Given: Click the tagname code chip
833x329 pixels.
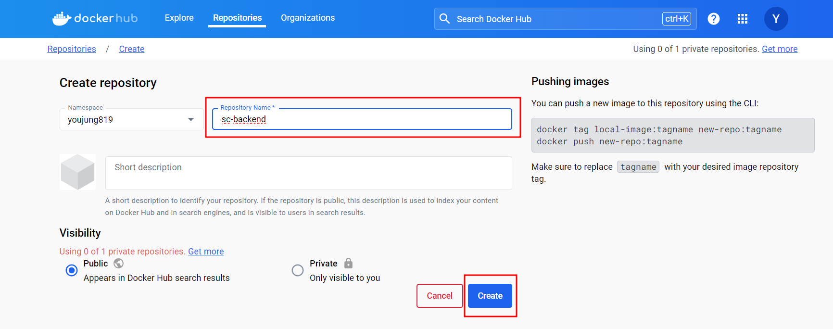Looking at the screenshot, I should point(638,167).
